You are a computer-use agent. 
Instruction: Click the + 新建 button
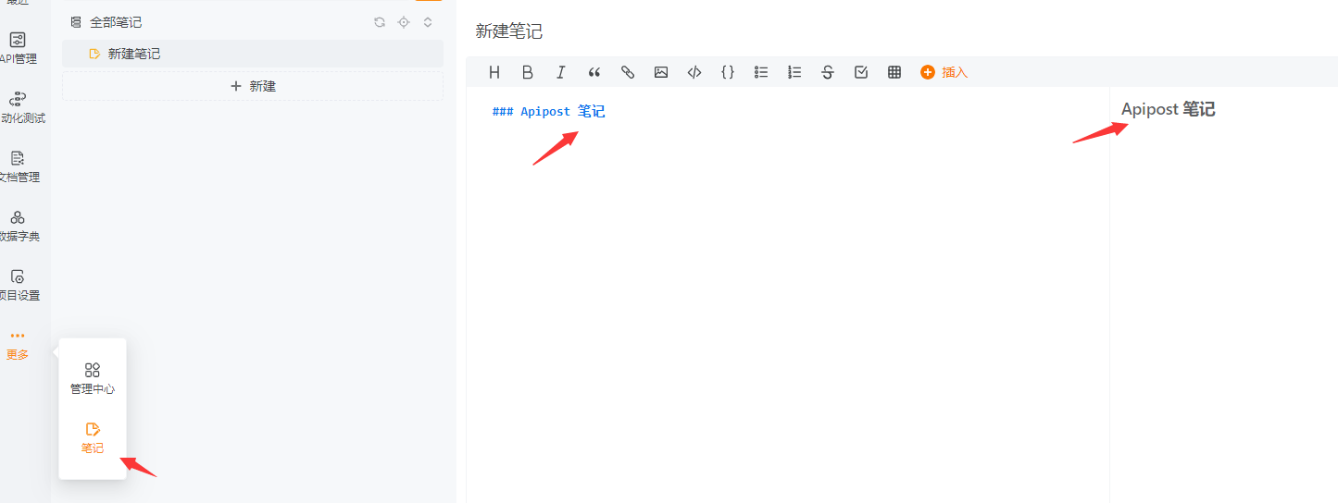[253, 86]
